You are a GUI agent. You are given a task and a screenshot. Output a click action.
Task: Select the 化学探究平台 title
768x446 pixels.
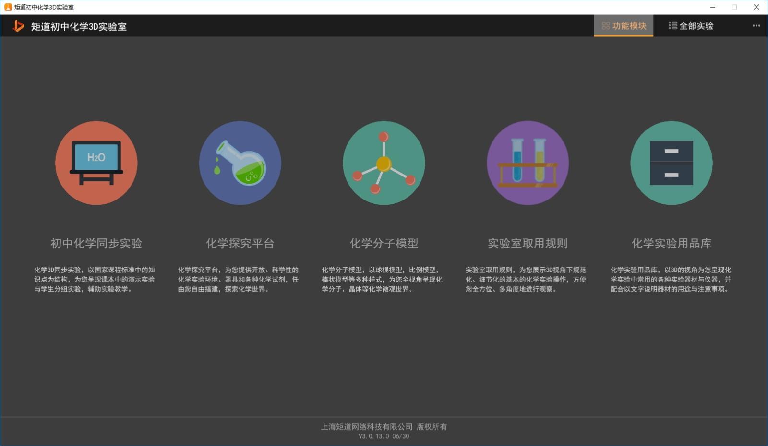(x=240, y=244)
